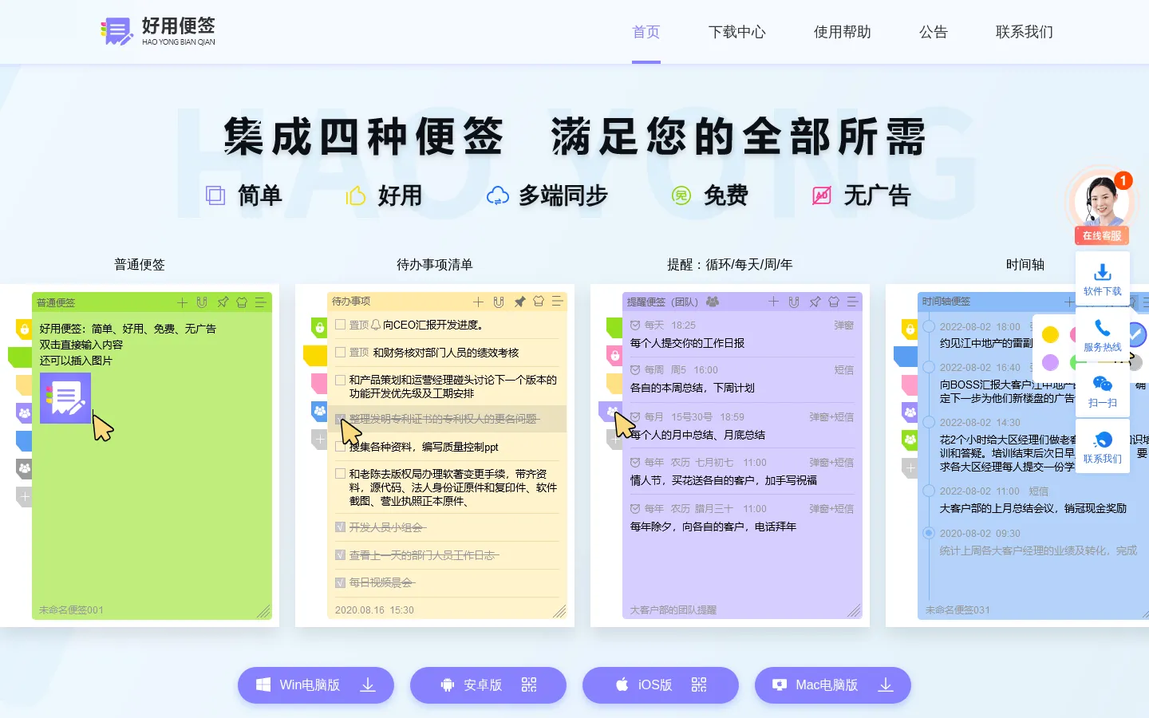The width and height of the screenshot is (1149, 718).
Task: Click the green lock tab beside 待办事项 note
Action: tap(319, 327)
